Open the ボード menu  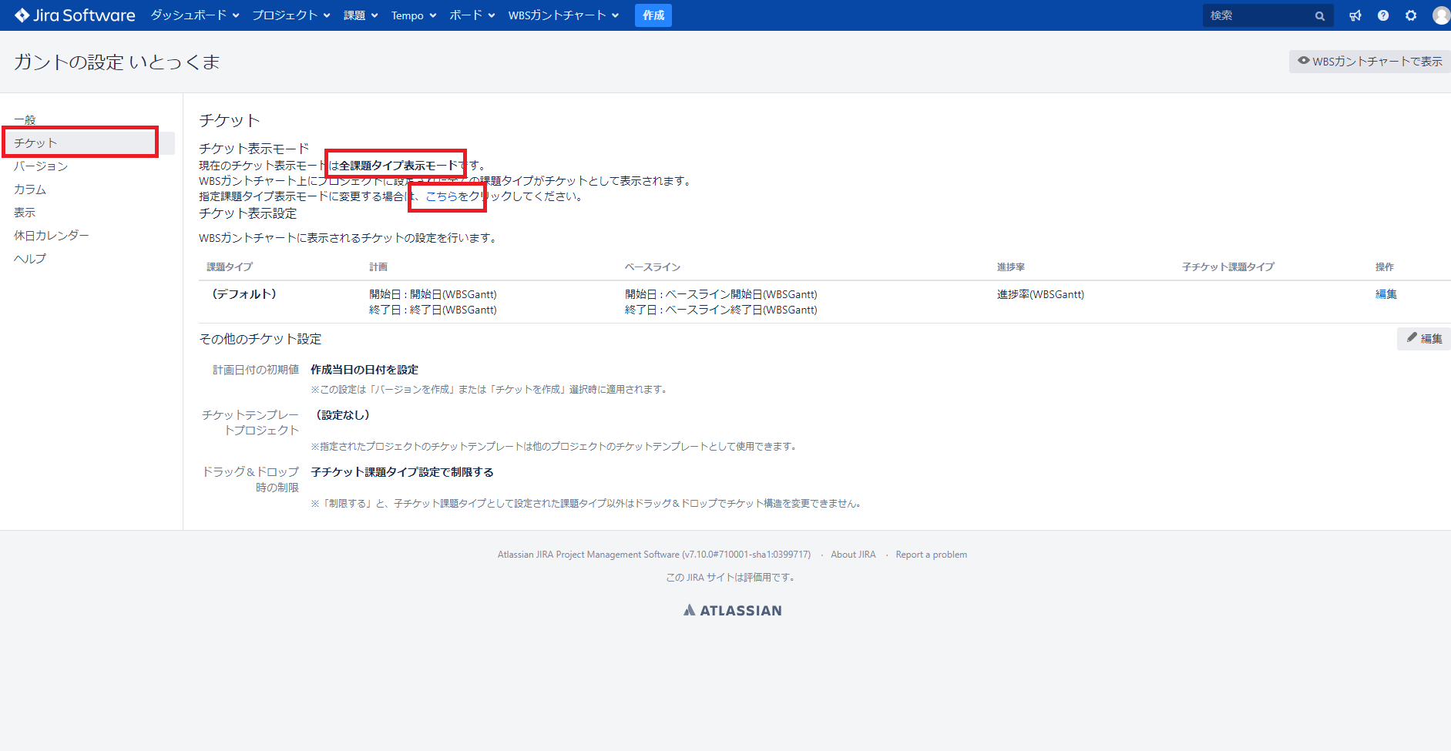pos(472,15)
